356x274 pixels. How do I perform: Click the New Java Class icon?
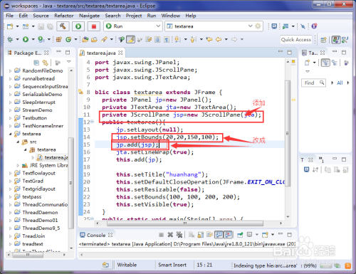68,39
